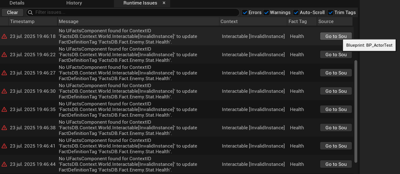
Task: Select timestamp 23 jul. 2025 19:46:35
Action: click(x=33, y=109)
